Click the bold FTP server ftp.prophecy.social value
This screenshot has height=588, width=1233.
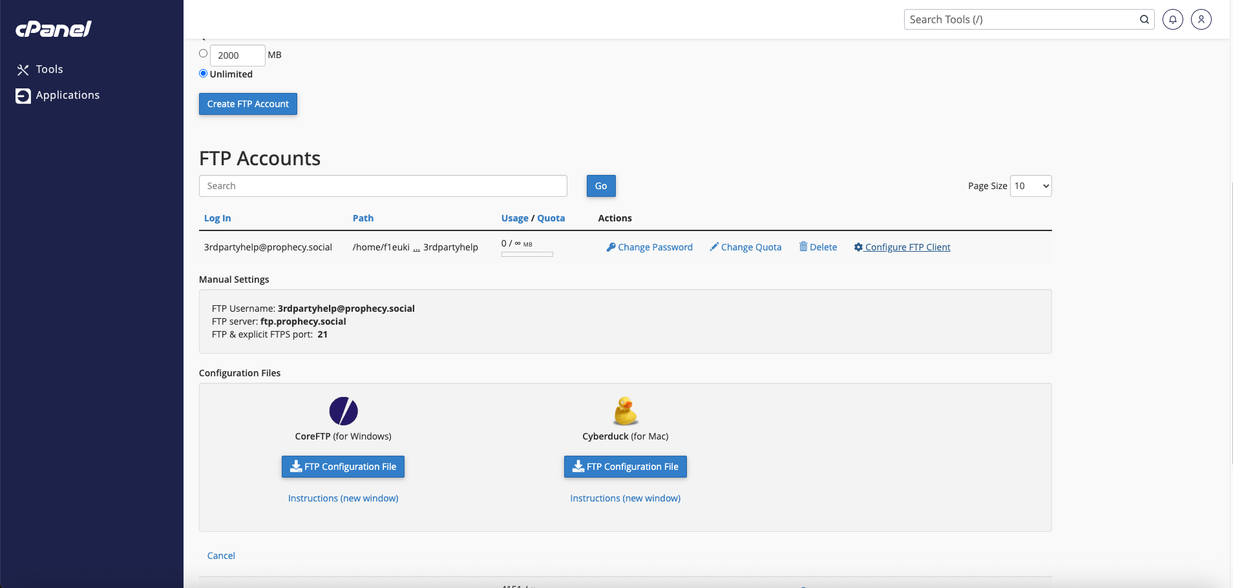pyautogui.click(x=303, y=321)
